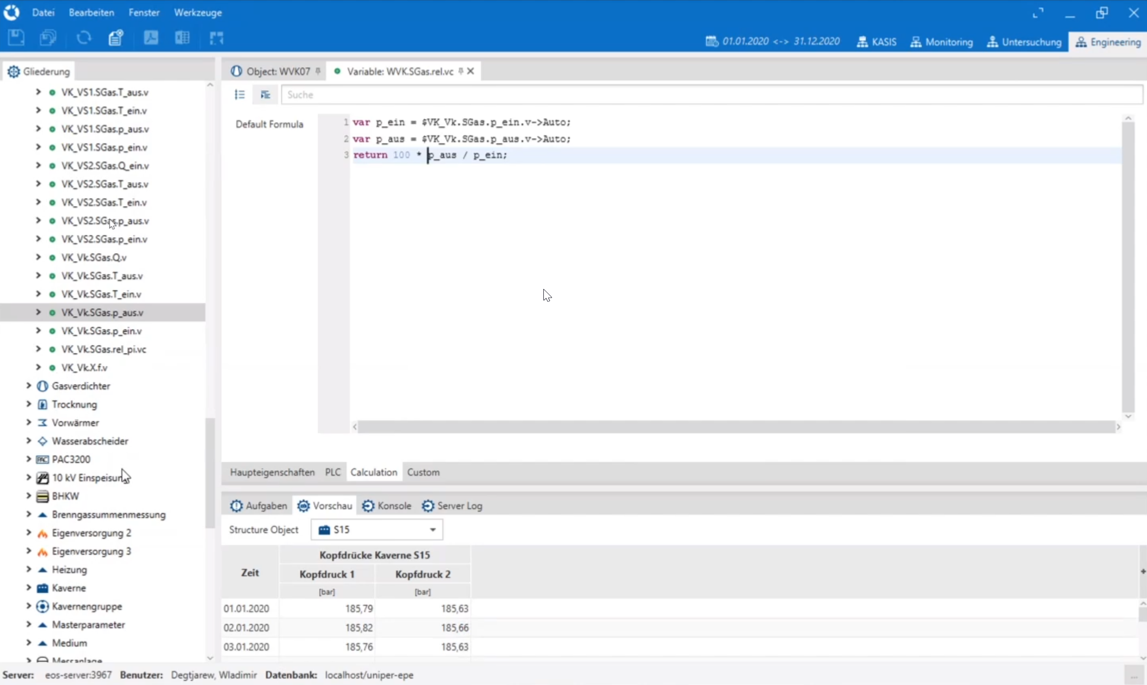Viewport: 1147px width, 685px height.
Task: Switch to Untersuchung mode
Action: (1024, 42)
